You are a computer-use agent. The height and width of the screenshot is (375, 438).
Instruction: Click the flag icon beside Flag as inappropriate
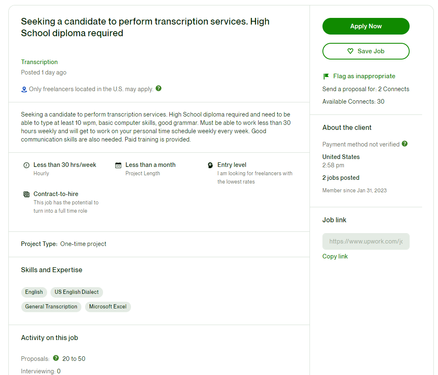point(326,76)
